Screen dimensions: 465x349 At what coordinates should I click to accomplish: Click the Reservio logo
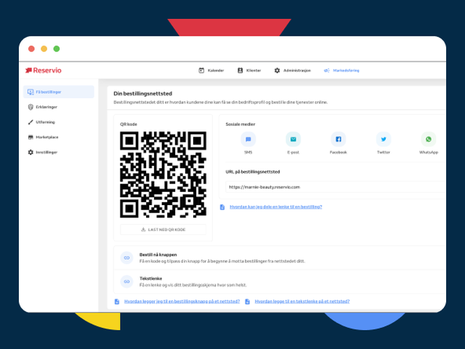pyautogui.click(x=44, y=71)
